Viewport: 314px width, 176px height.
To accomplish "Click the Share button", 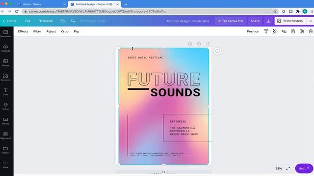I will [255, 21].
